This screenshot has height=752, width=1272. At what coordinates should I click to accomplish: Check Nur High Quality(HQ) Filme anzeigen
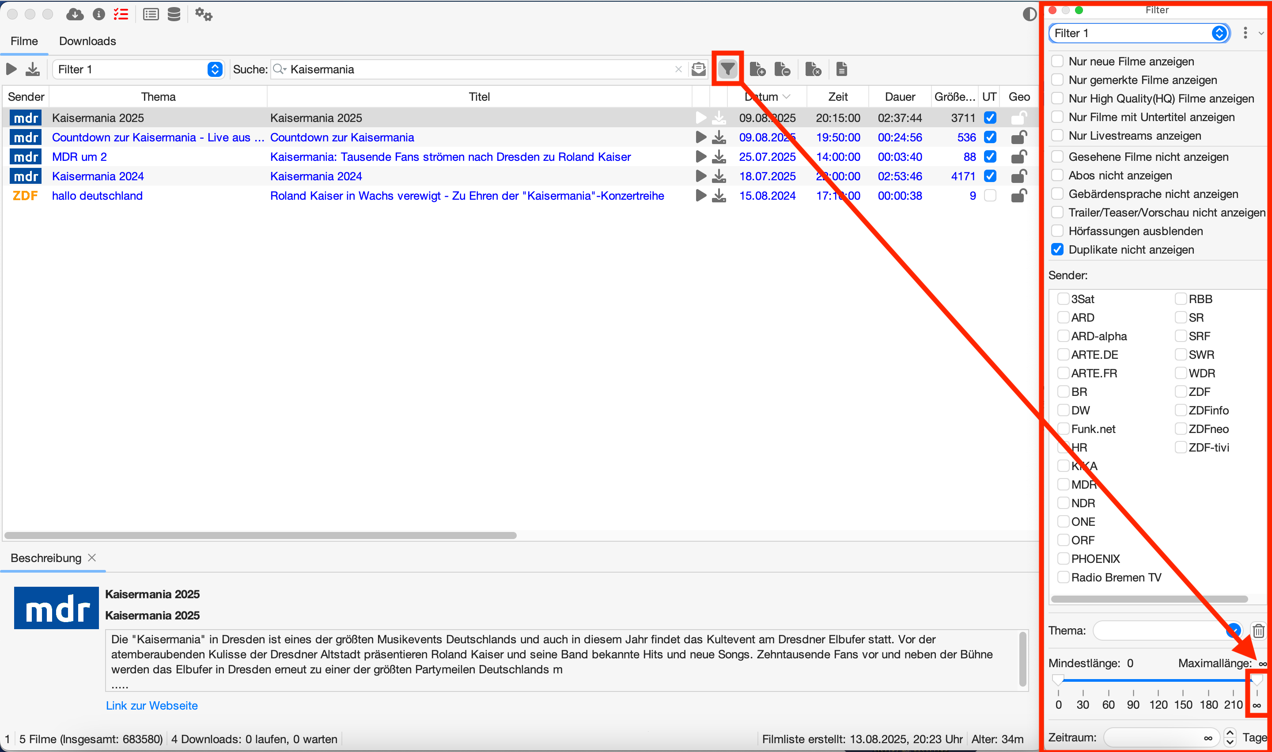point(1057,98)
